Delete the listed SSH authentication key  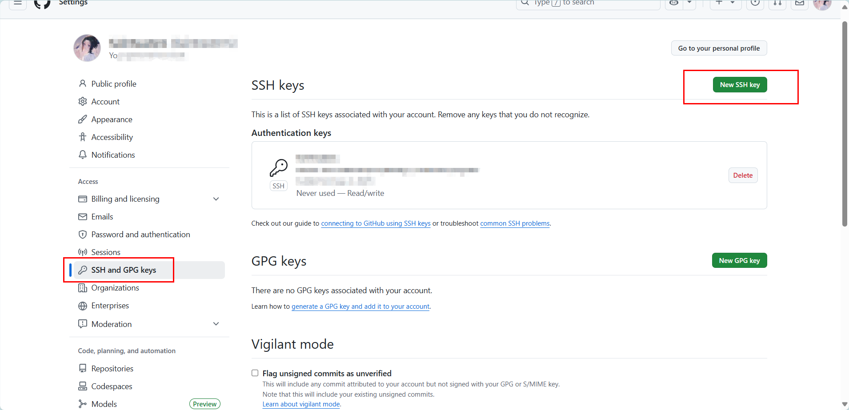(743, 175)
